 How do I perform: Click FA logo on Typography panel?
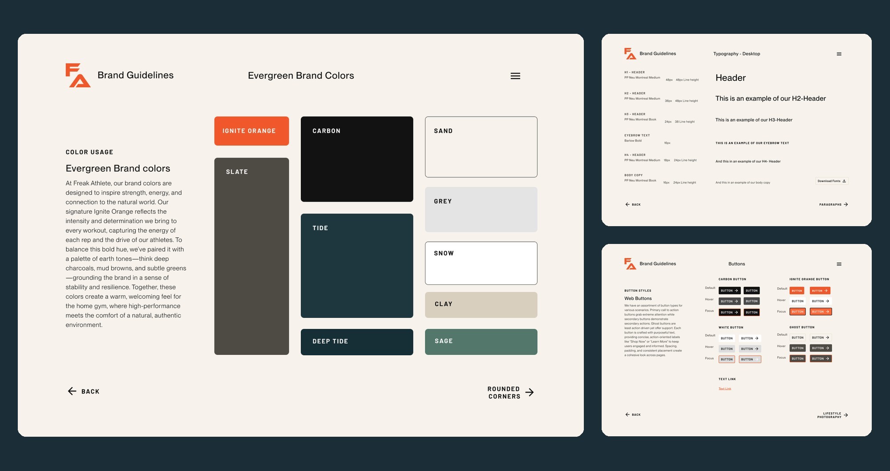pyautogui.click(x=630, y=53)
